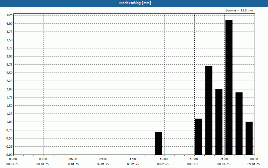Viewport: 268px width, 168px height.
Task: Click the 08.01.25 date under 12:00
Action: tap(133, 164)
